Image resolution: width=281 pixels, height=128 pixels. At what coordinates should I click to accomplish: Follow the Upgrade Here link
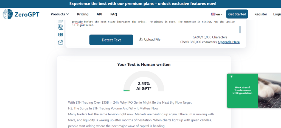229,42
